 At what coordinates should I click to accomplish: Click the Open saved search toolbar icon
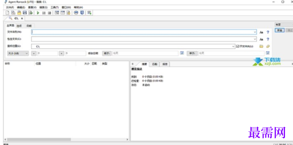pyautogui.click(x=19, y=13)
